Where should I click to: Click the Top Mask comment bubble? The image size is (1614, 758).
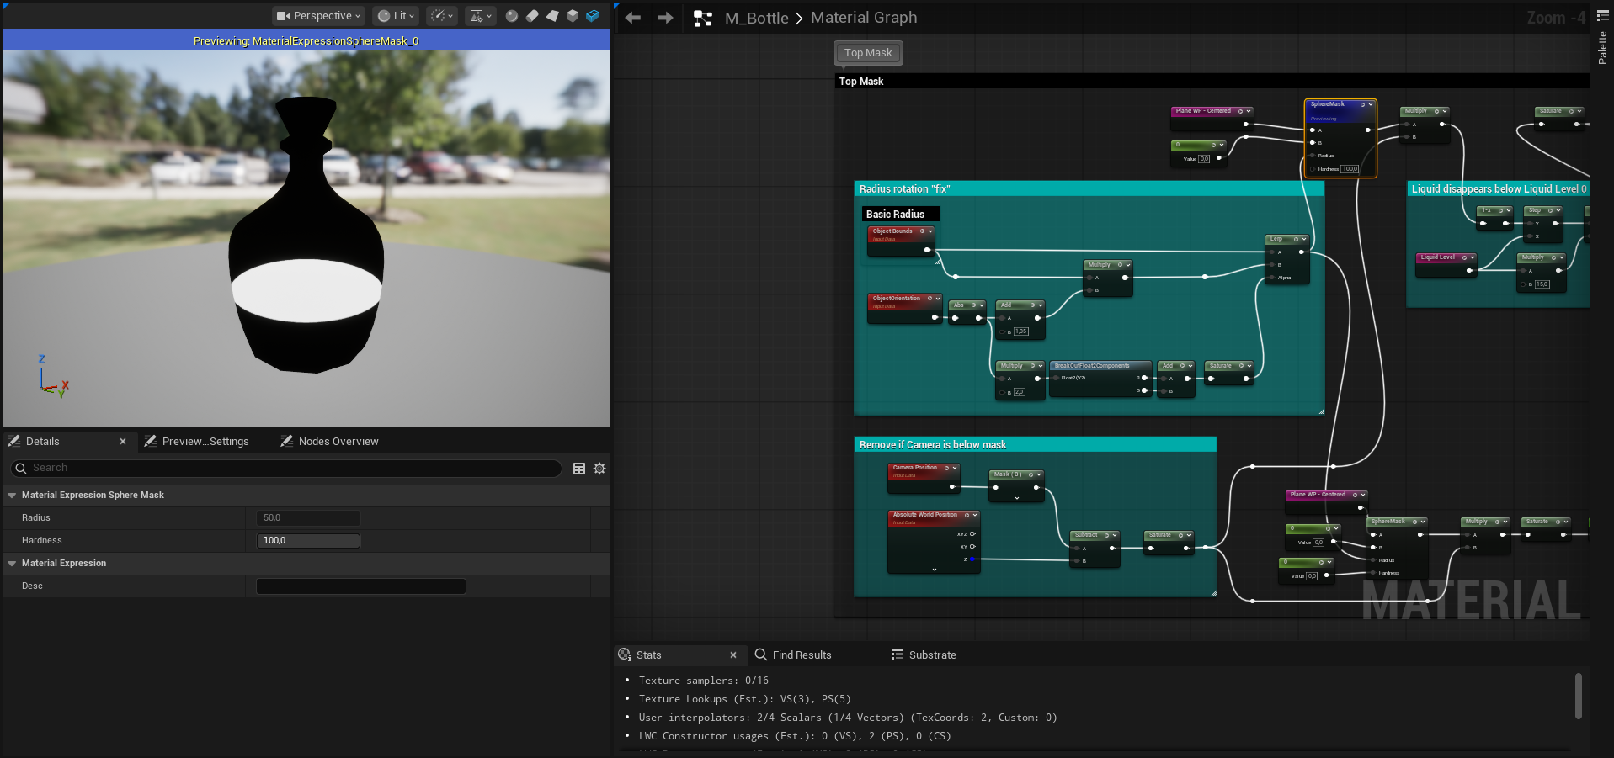pos(868,53)
